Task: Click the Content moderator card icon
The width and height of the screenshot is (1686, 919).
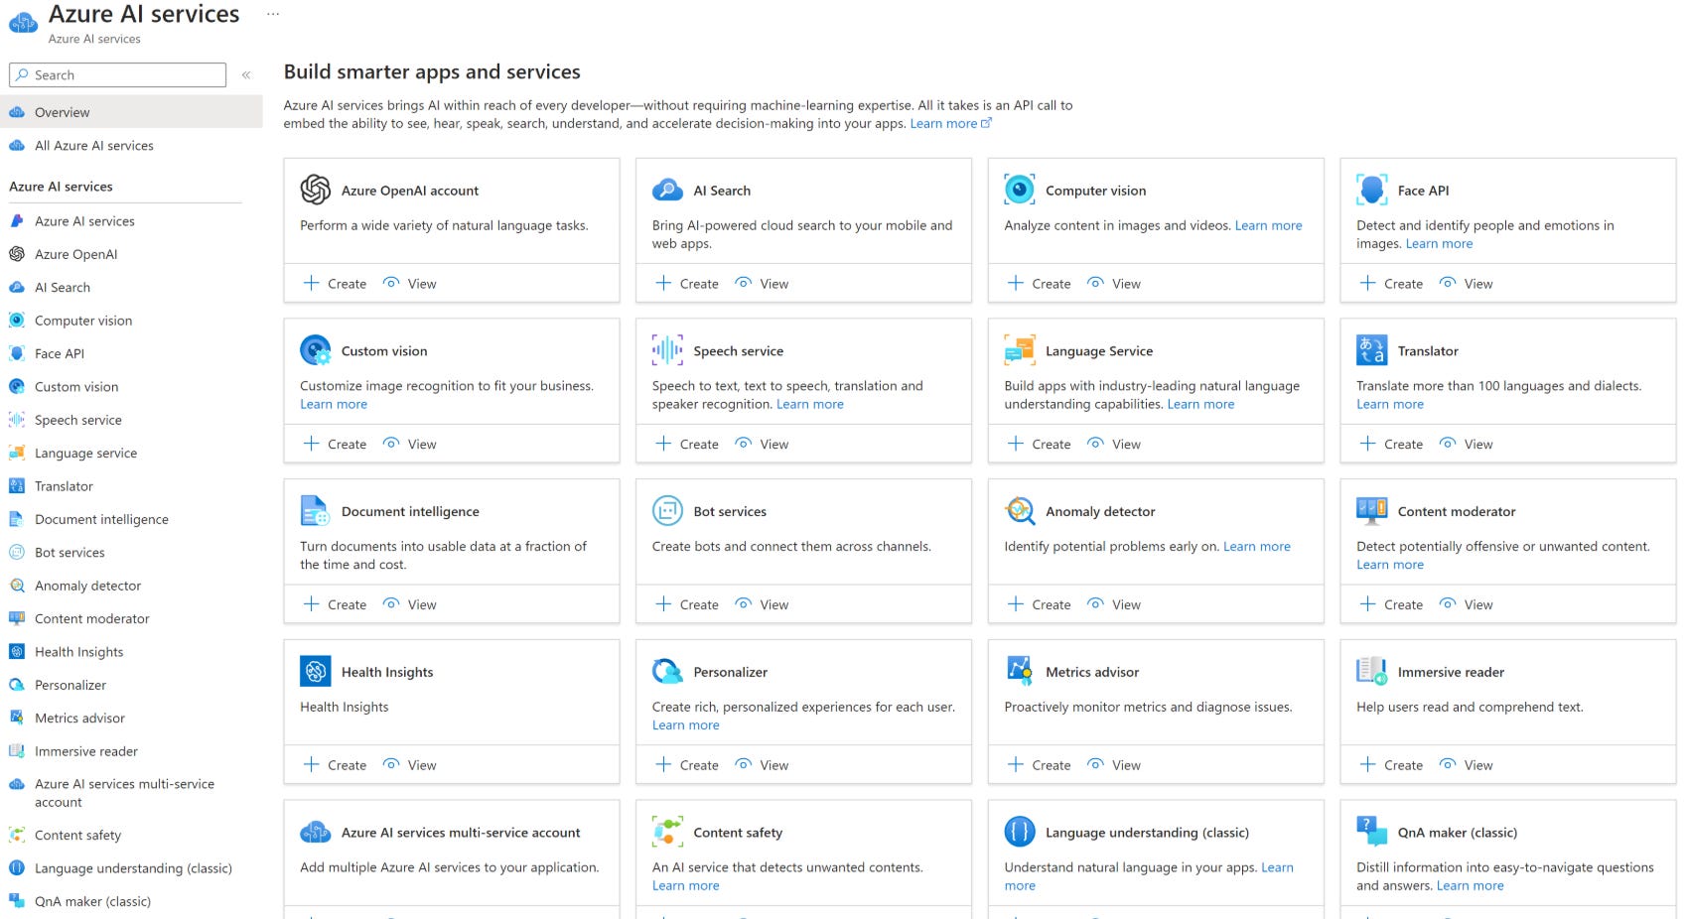Action: (1372, 511)
